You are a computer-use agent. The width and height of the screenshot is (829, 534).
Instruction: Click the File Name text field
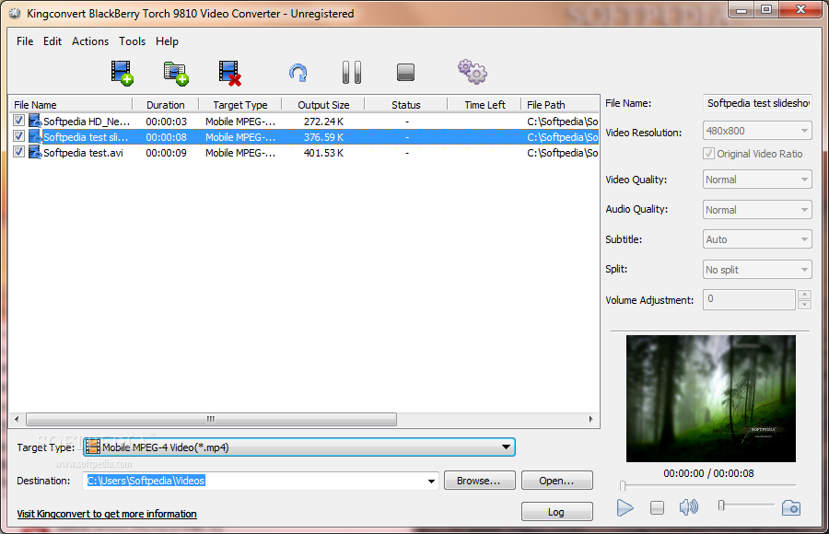(x=757, y=103)
